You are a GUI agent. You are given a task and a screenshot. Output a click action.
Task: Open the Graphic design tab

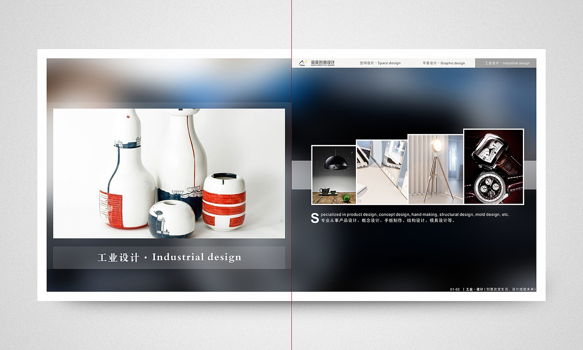[x=444, y=63]
